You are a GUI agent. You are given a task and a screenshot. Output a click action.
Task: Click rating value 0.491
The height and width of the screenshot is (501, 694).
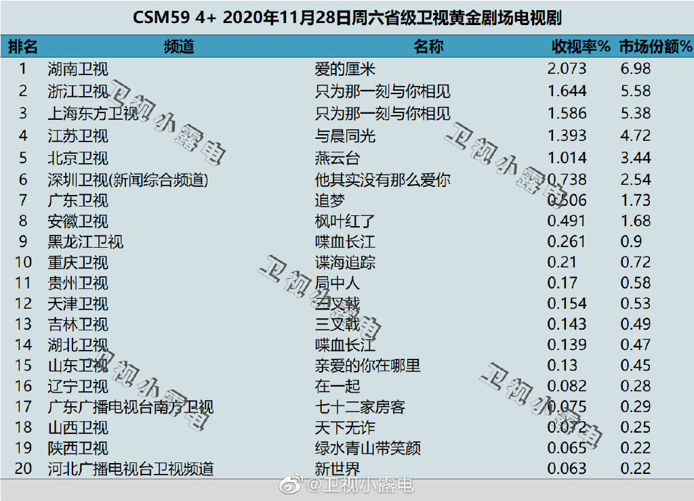(567, 221)
